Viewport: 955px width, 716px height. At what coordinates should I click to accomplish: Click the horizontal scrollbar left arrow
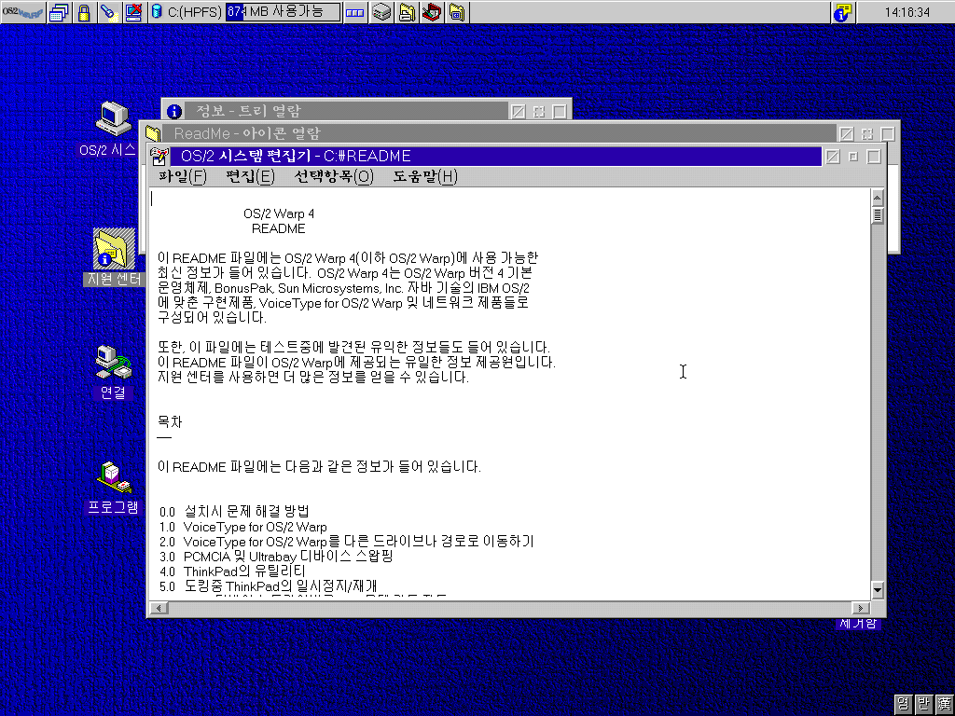click(x=159, y=608)
